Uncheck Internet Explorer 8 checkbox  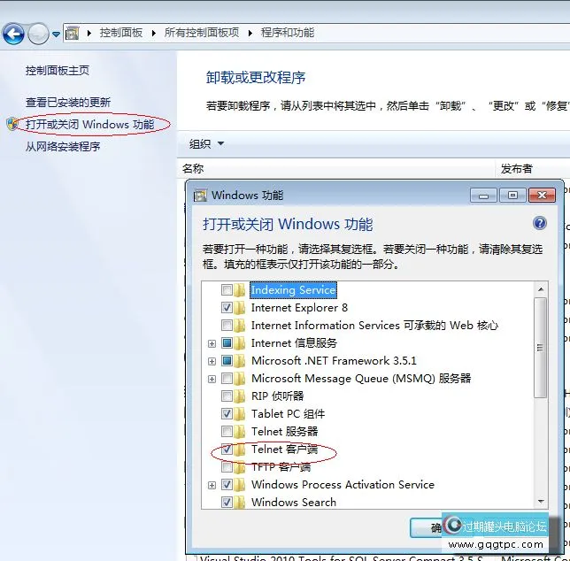[227, 308]
